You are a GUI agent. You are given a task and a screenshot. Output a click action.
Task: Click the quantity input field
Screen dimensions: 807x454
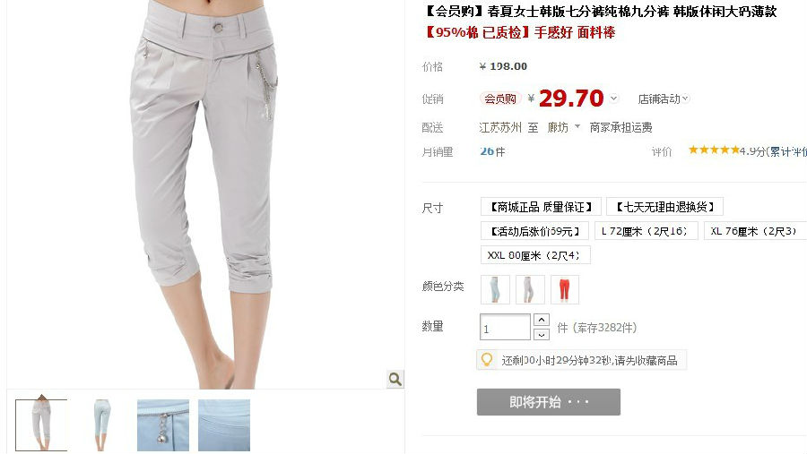pyautogui.click(x=505, y=327)
